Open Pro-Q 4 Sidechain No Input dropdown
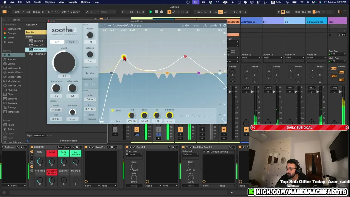Viewport: 350px width, 197px height. pyautogui.click(x=134, y=154)
